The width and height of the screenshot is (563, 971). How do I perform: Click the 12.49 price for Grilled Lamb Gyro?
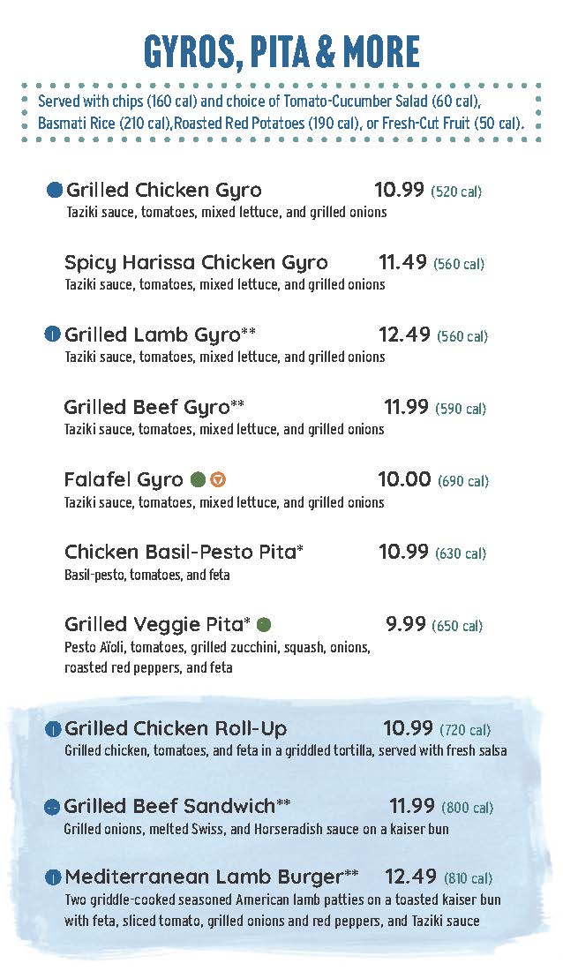[x=404, y=335]
